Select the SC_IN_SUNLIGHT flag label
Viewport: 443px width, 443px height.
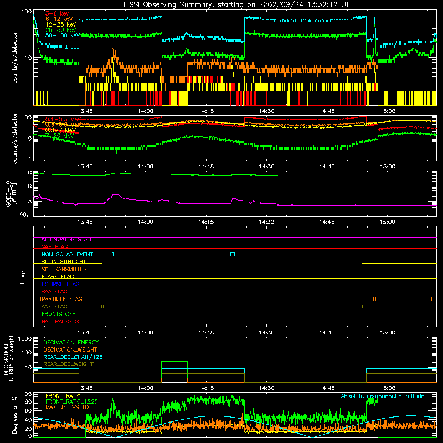coord(63,261)
